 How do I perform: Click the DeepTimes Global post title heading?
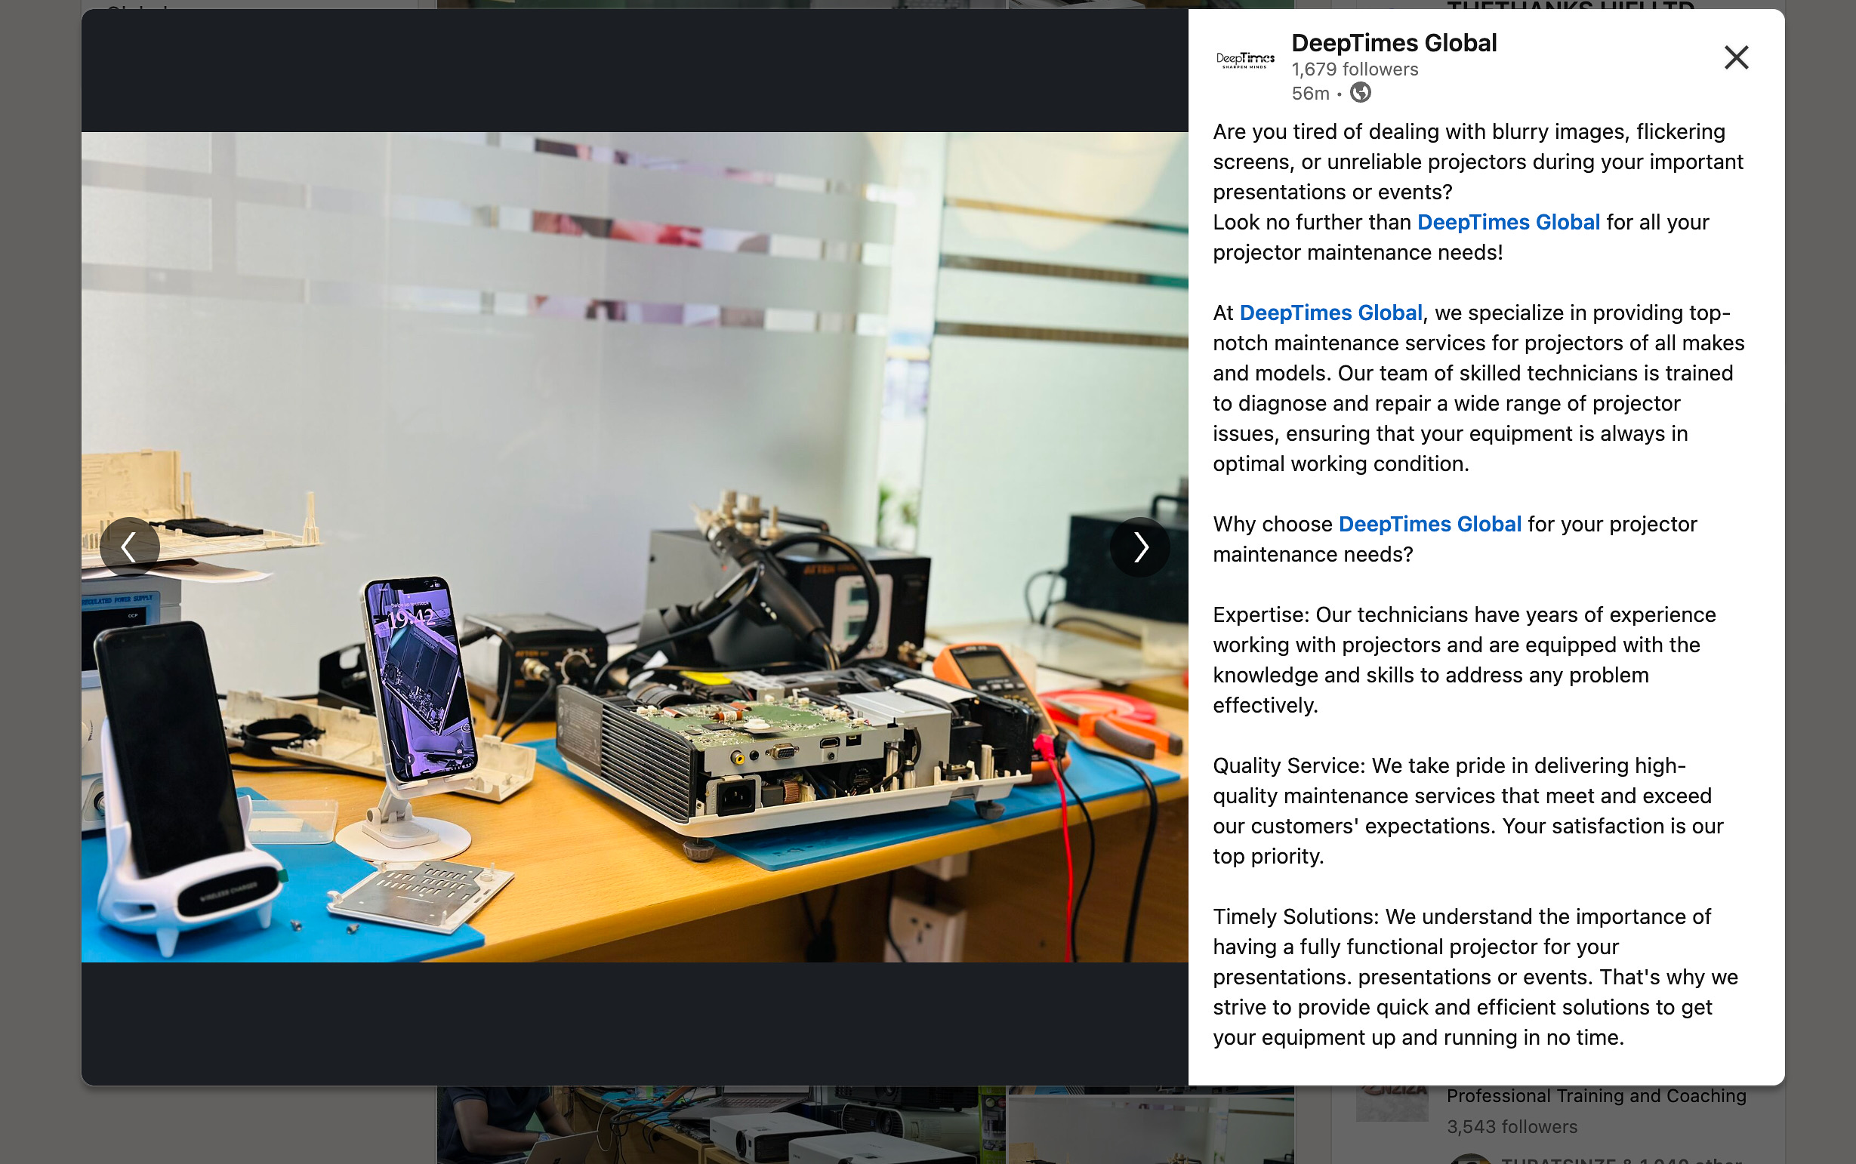pyautogui.click(x=1394, y=42)
